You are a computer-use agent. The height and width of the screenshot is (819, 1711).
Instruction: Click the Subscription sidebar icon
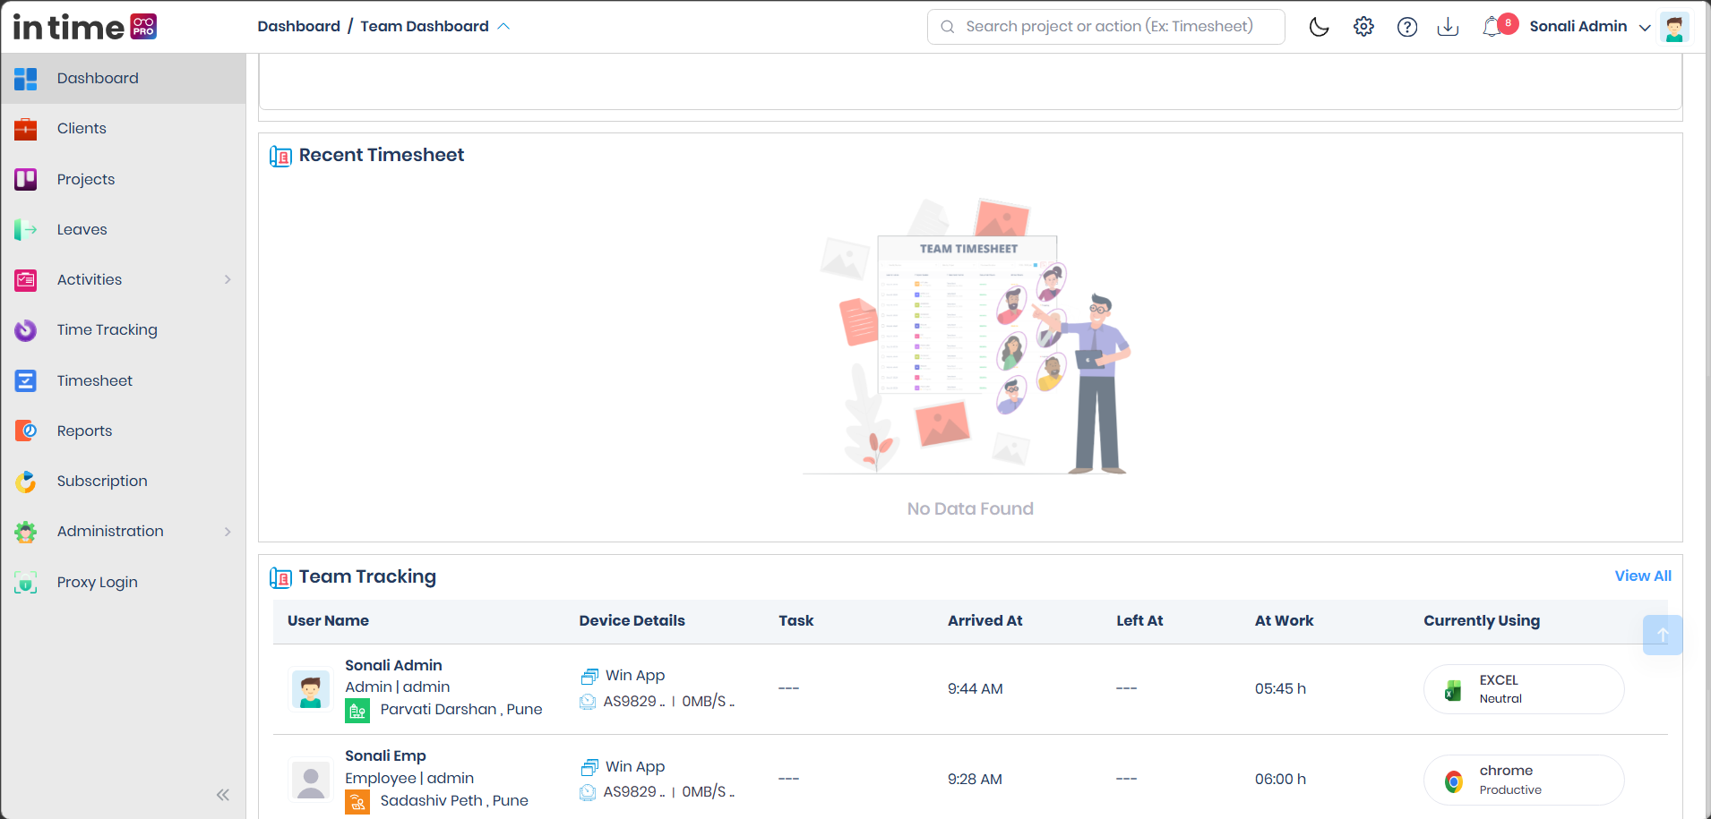tap(26, 482)
